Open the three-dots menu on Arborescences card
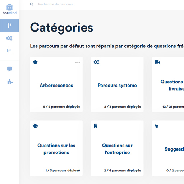 [78, 62]
